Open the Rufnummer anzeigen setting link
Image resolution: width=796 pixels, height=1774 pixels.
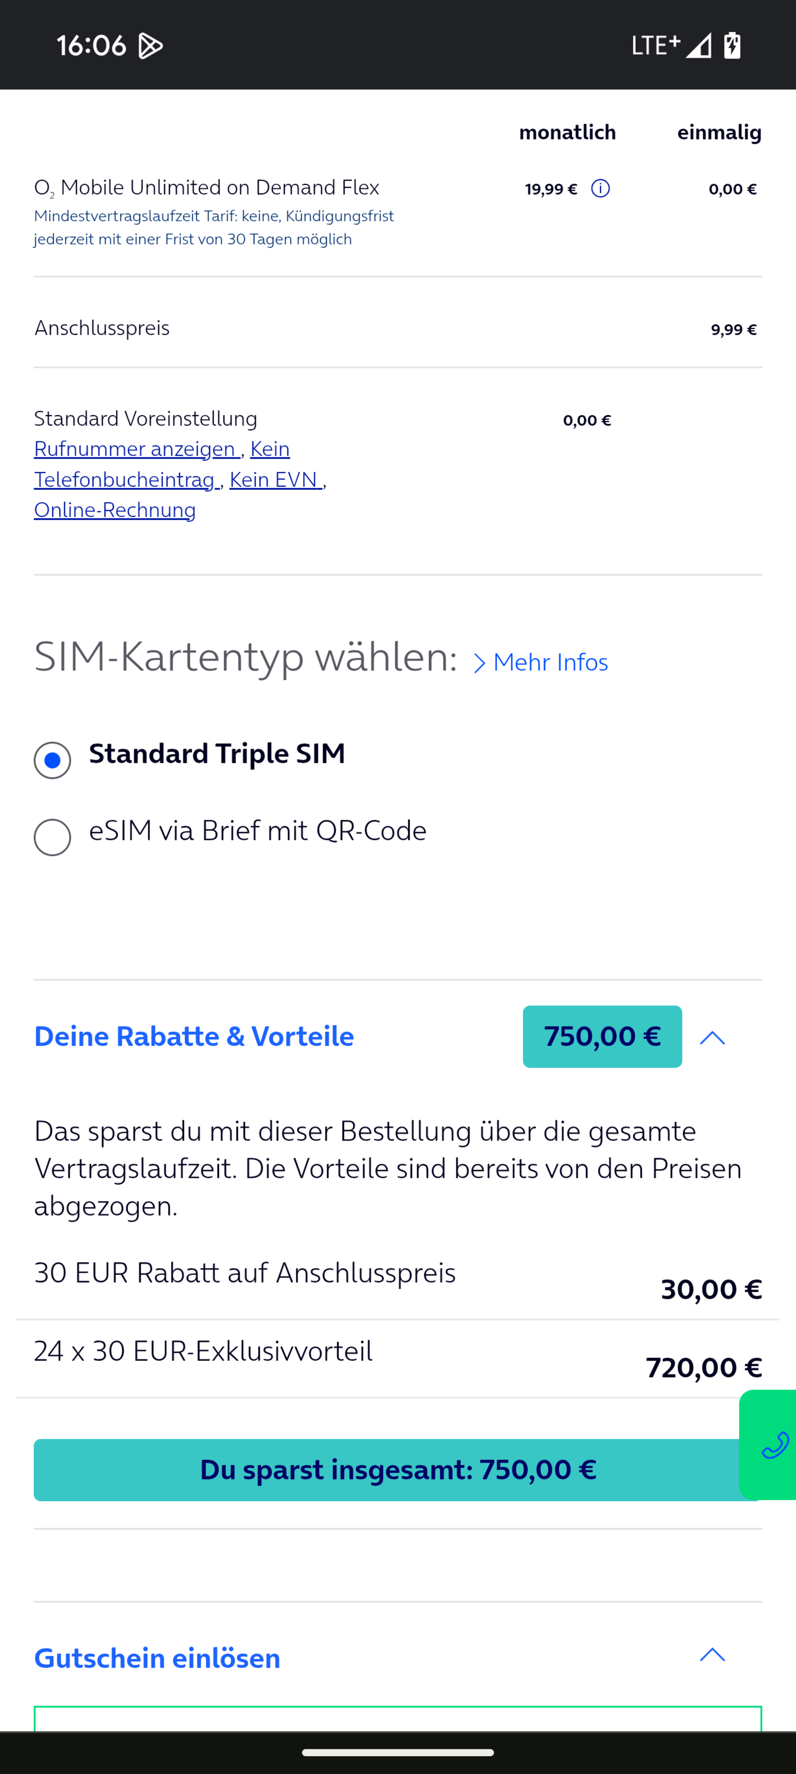point(136,449)
